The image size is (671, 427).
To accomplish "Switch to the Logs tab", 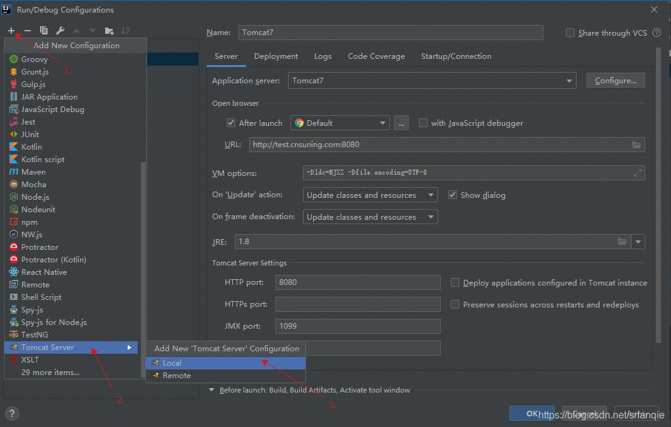I will coord(322,56).
